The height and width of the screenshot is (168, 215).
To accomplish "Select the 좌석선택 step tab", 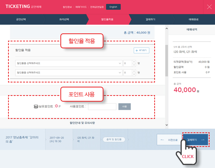I will (x=64, y=20).
